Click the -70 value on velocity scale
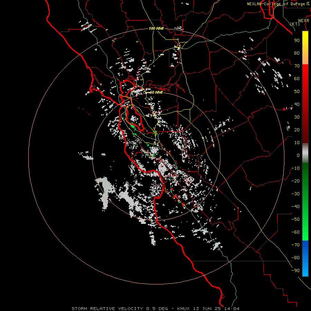 click(295, 245)
